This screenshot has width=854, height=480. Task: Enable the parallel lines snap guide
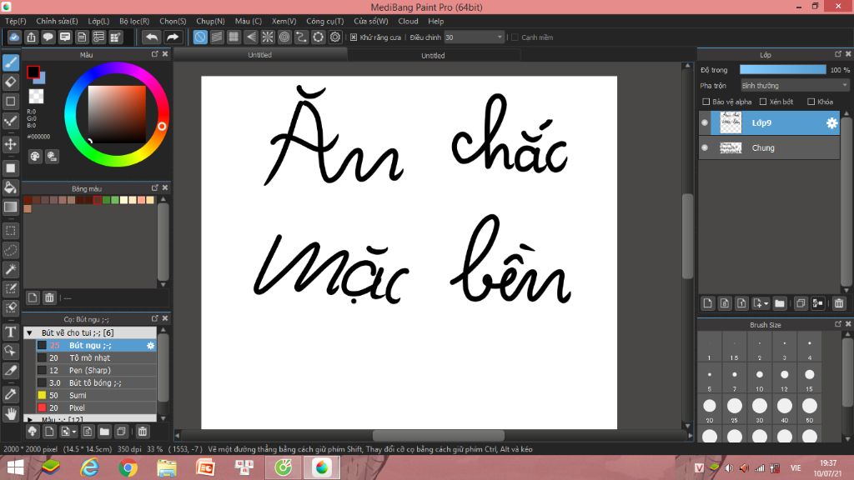point(217,37)
